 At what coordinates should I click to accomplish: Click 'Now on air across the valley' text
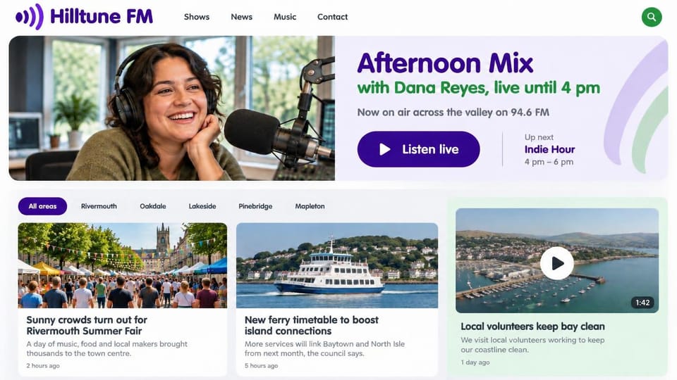coord(453,113)
